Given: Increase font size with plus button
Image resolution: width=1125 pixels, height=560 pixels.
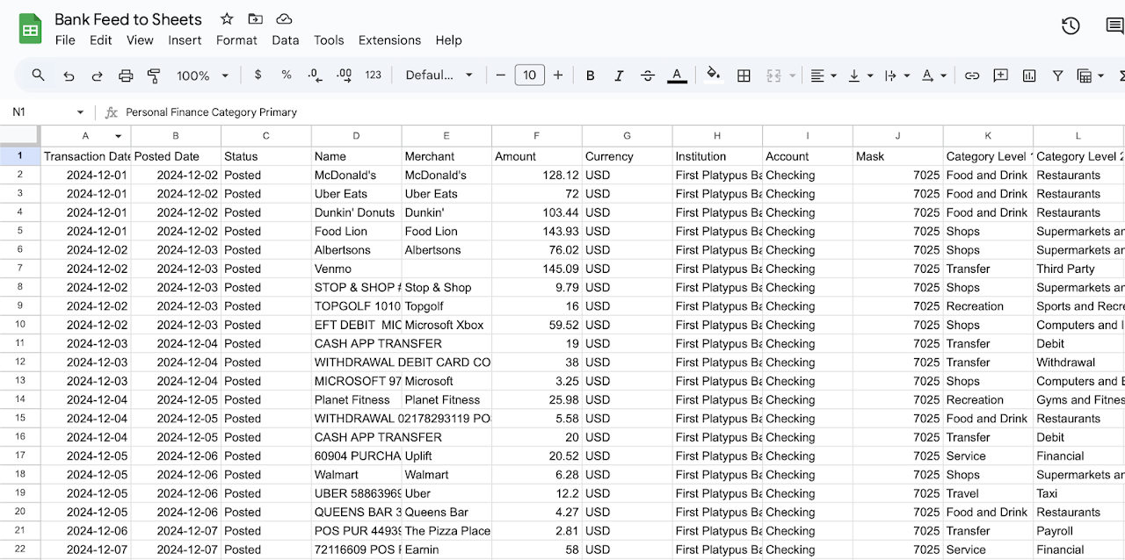Looking at the screenshot, I should (x=558, y=75).
